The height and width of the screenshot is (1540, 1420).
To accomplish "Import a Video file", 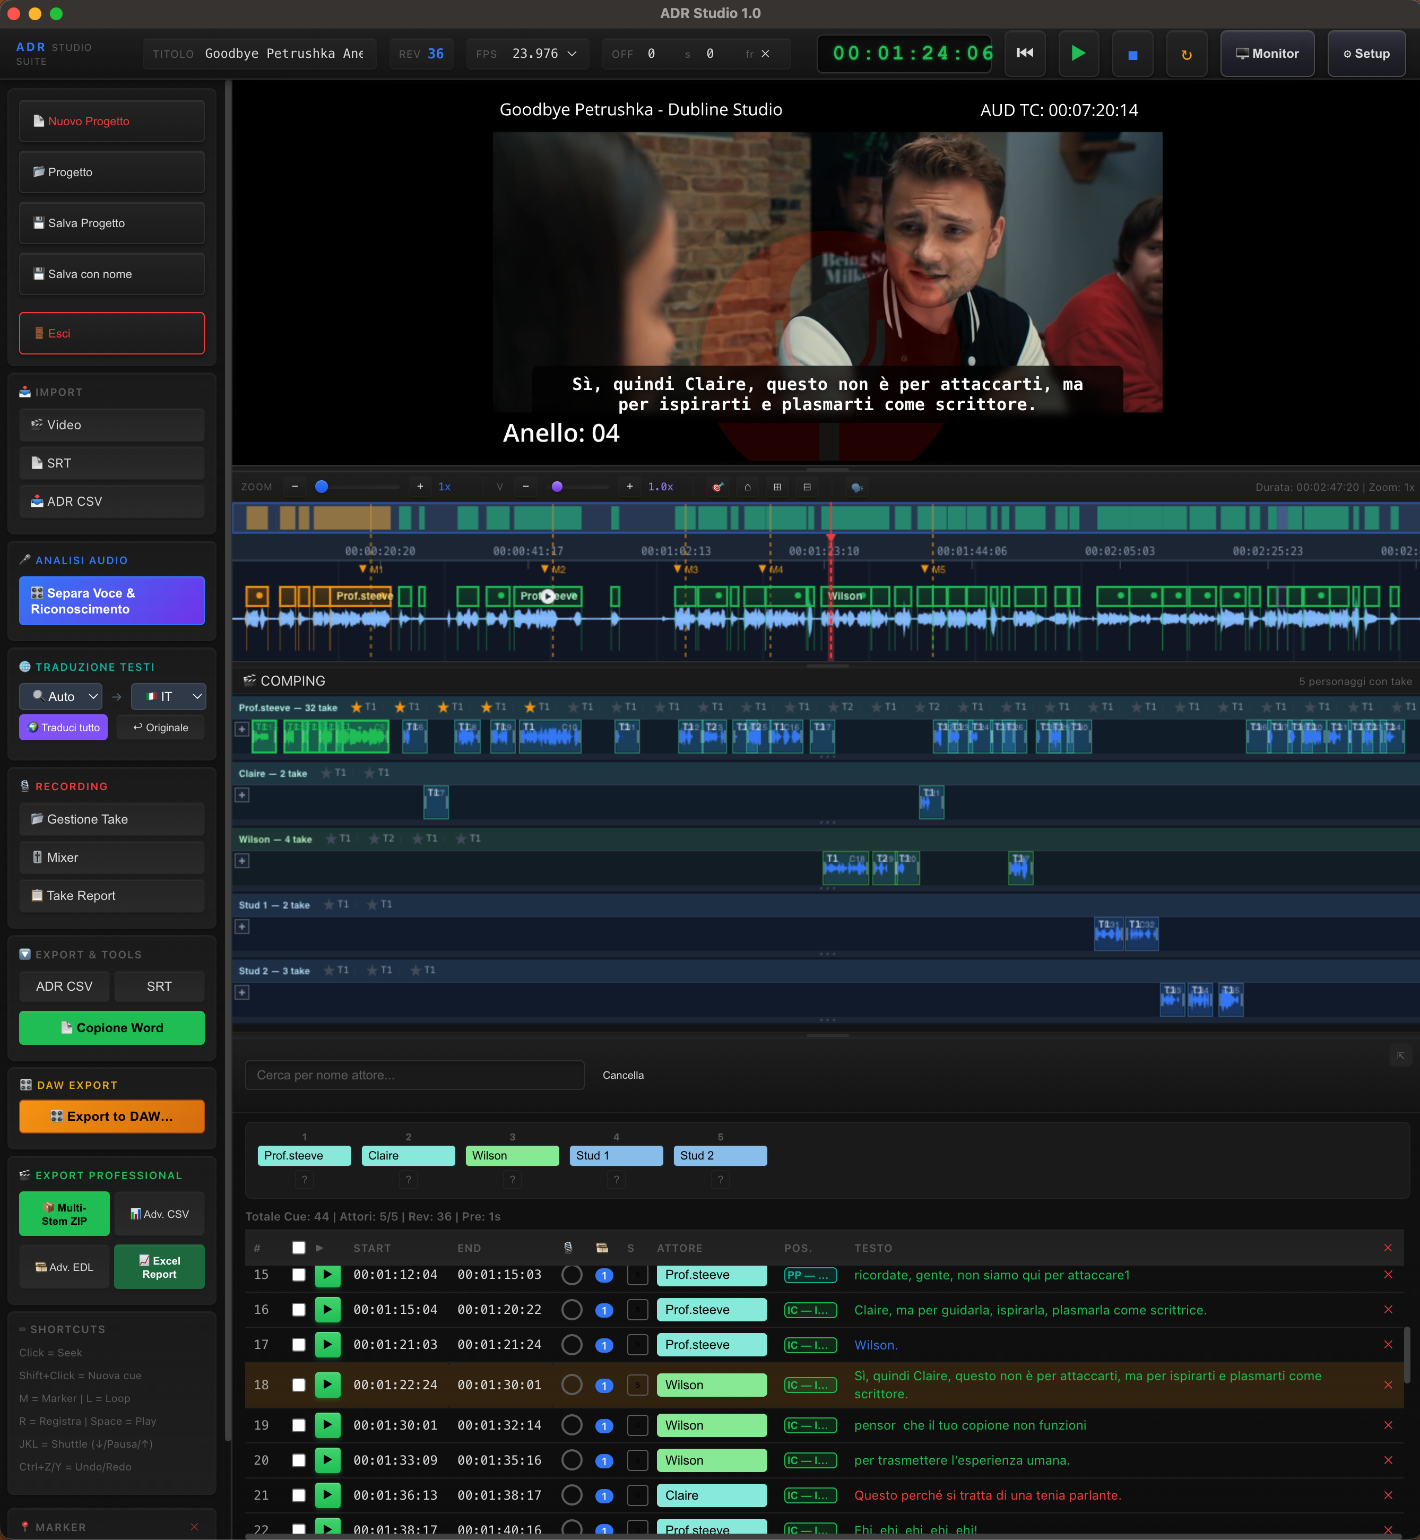I will [112, 424].
